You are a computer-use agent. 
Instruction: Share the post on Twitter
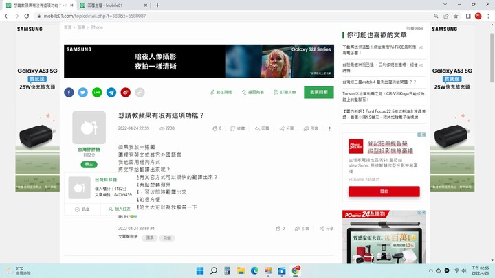click(83, 93)
